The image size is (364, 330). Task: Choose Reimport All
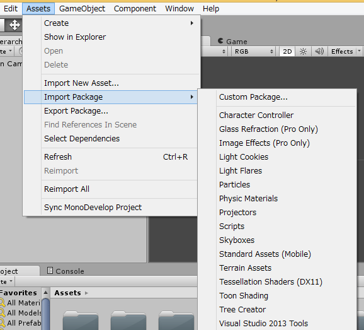(x=111, y=189)
